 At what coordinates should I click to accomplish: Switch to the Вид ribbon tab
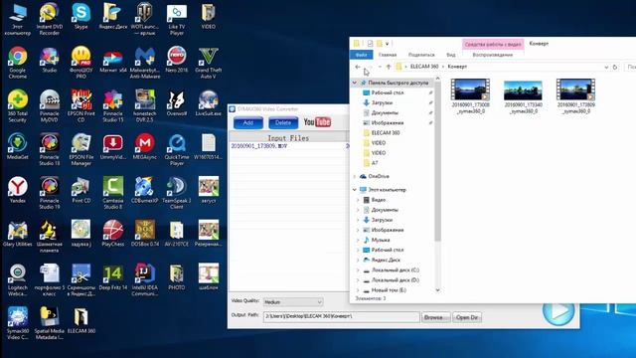pyautogui.click(x=450, y=55)
